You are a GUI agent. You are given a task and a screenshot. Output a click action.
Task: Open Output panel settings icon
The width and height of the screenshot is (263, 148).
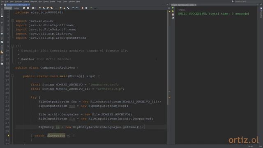pyautogui.click(x=173, y=18)
